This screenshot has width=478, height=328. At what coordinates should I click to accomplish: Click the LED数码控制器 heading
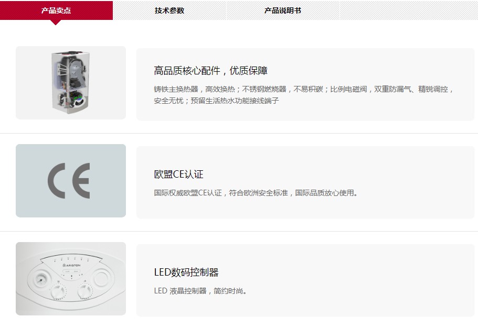coord(186,272)
